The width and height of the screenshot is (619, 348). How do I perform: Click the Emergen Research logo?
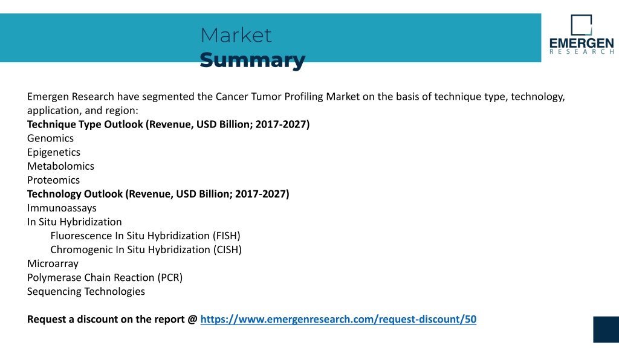click(582, 34)
